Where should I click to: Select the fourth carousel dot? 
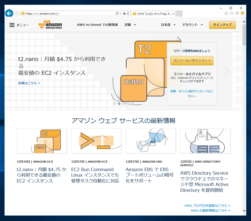[128, 104]
